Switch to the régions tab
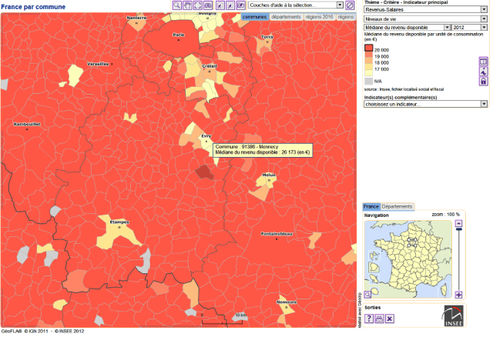This screenshot has height=337, width=493. click(x=346, y=17)
